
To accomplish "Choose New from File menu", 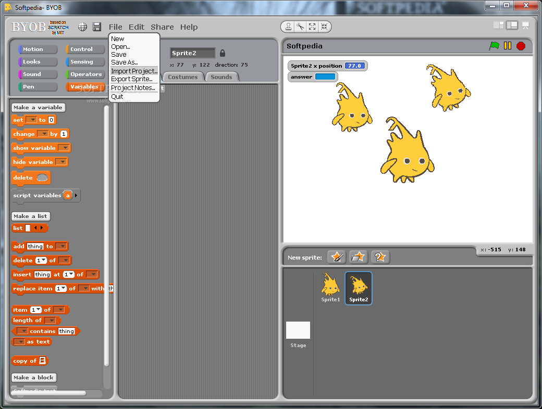I will coord(118,39).
